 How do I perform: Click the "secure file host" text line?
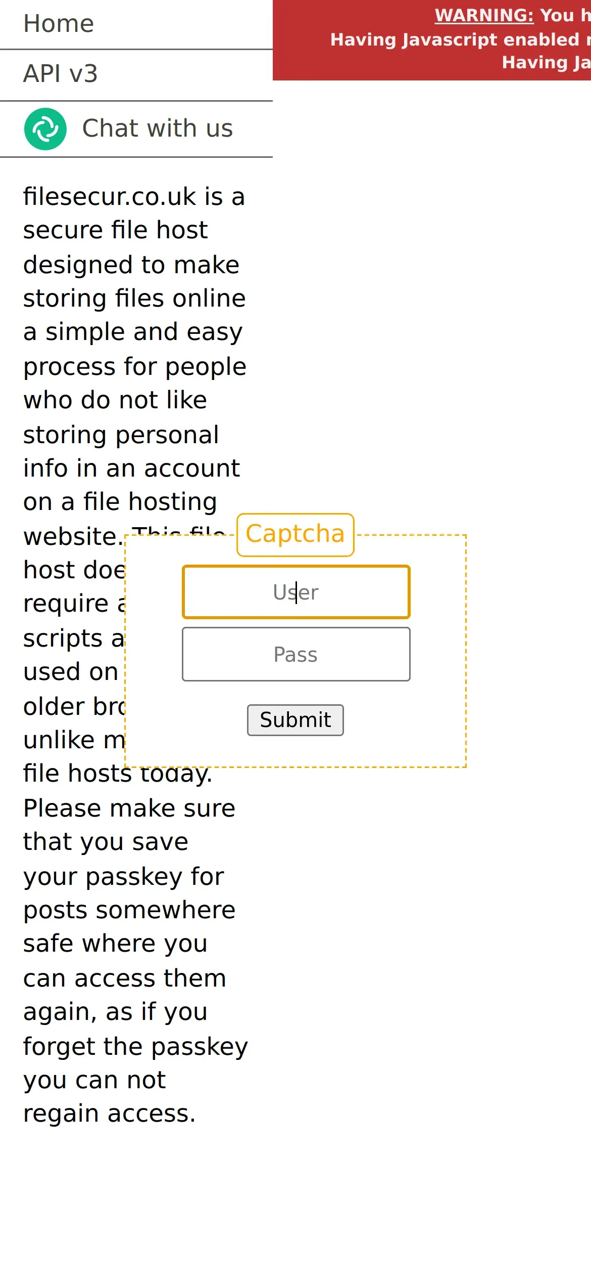(115, 230)
